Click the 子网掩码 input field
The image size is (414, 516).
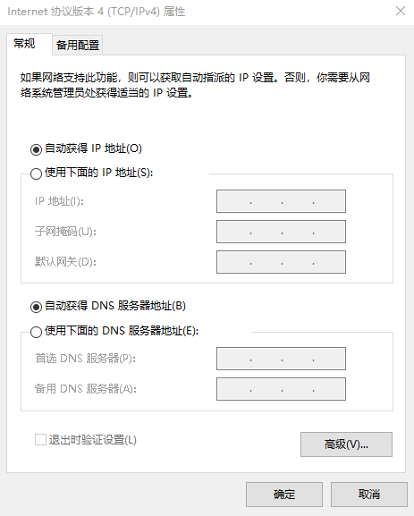click(281, 232)
